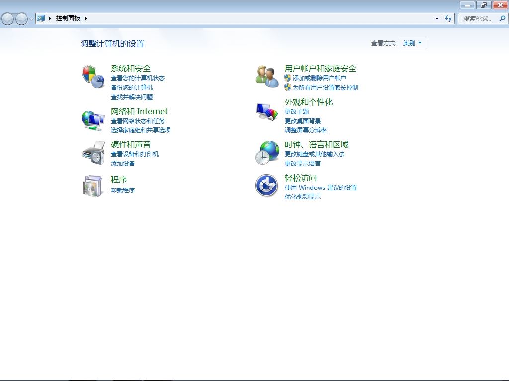This screenshot has height=381, width=509.
Task: Open the Hardware and Sound printer icon
Action: pos(93,153)
